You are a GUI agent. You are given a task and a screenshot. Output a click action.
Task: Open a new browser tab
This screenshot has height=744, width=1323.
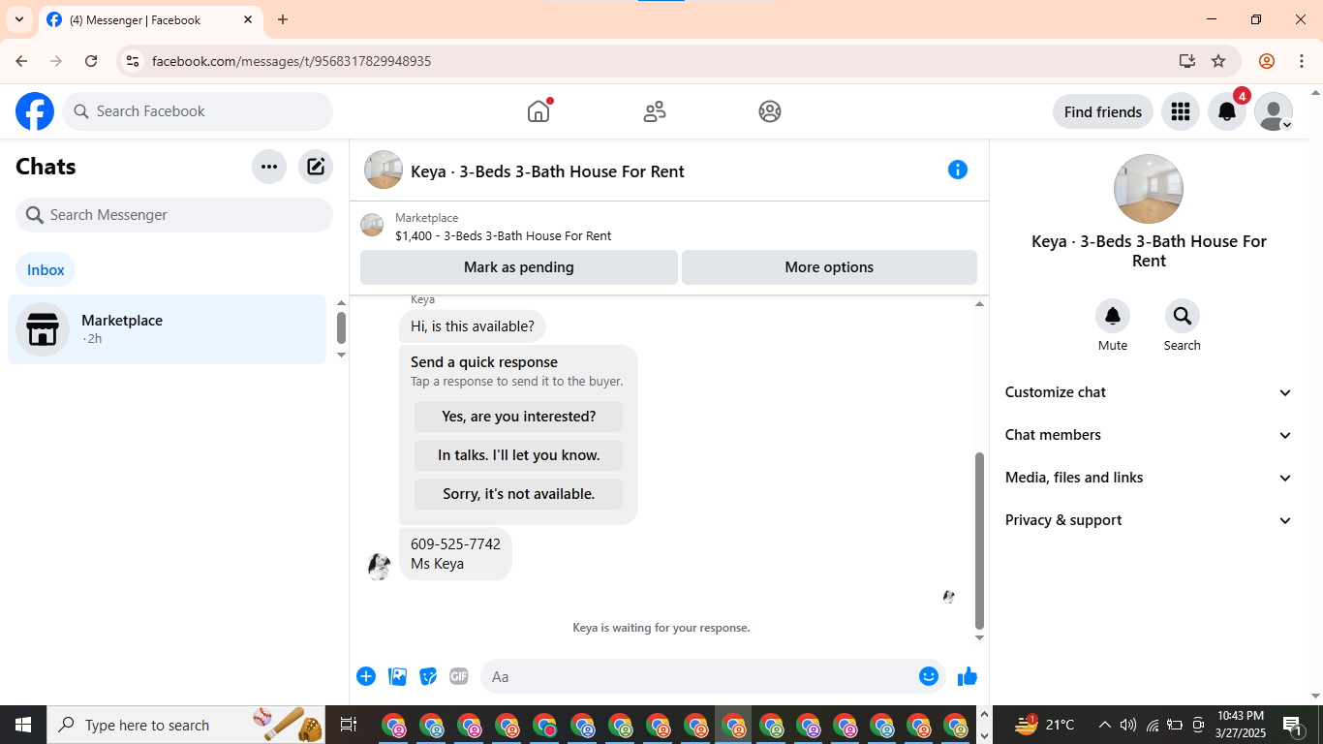coord(282,19)
